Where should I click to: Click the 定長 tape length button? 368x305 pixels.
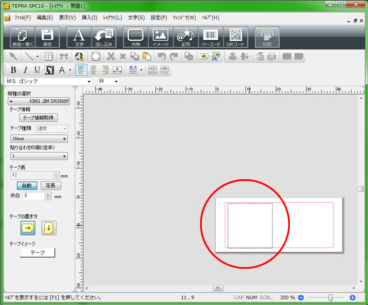coord(51,186)
